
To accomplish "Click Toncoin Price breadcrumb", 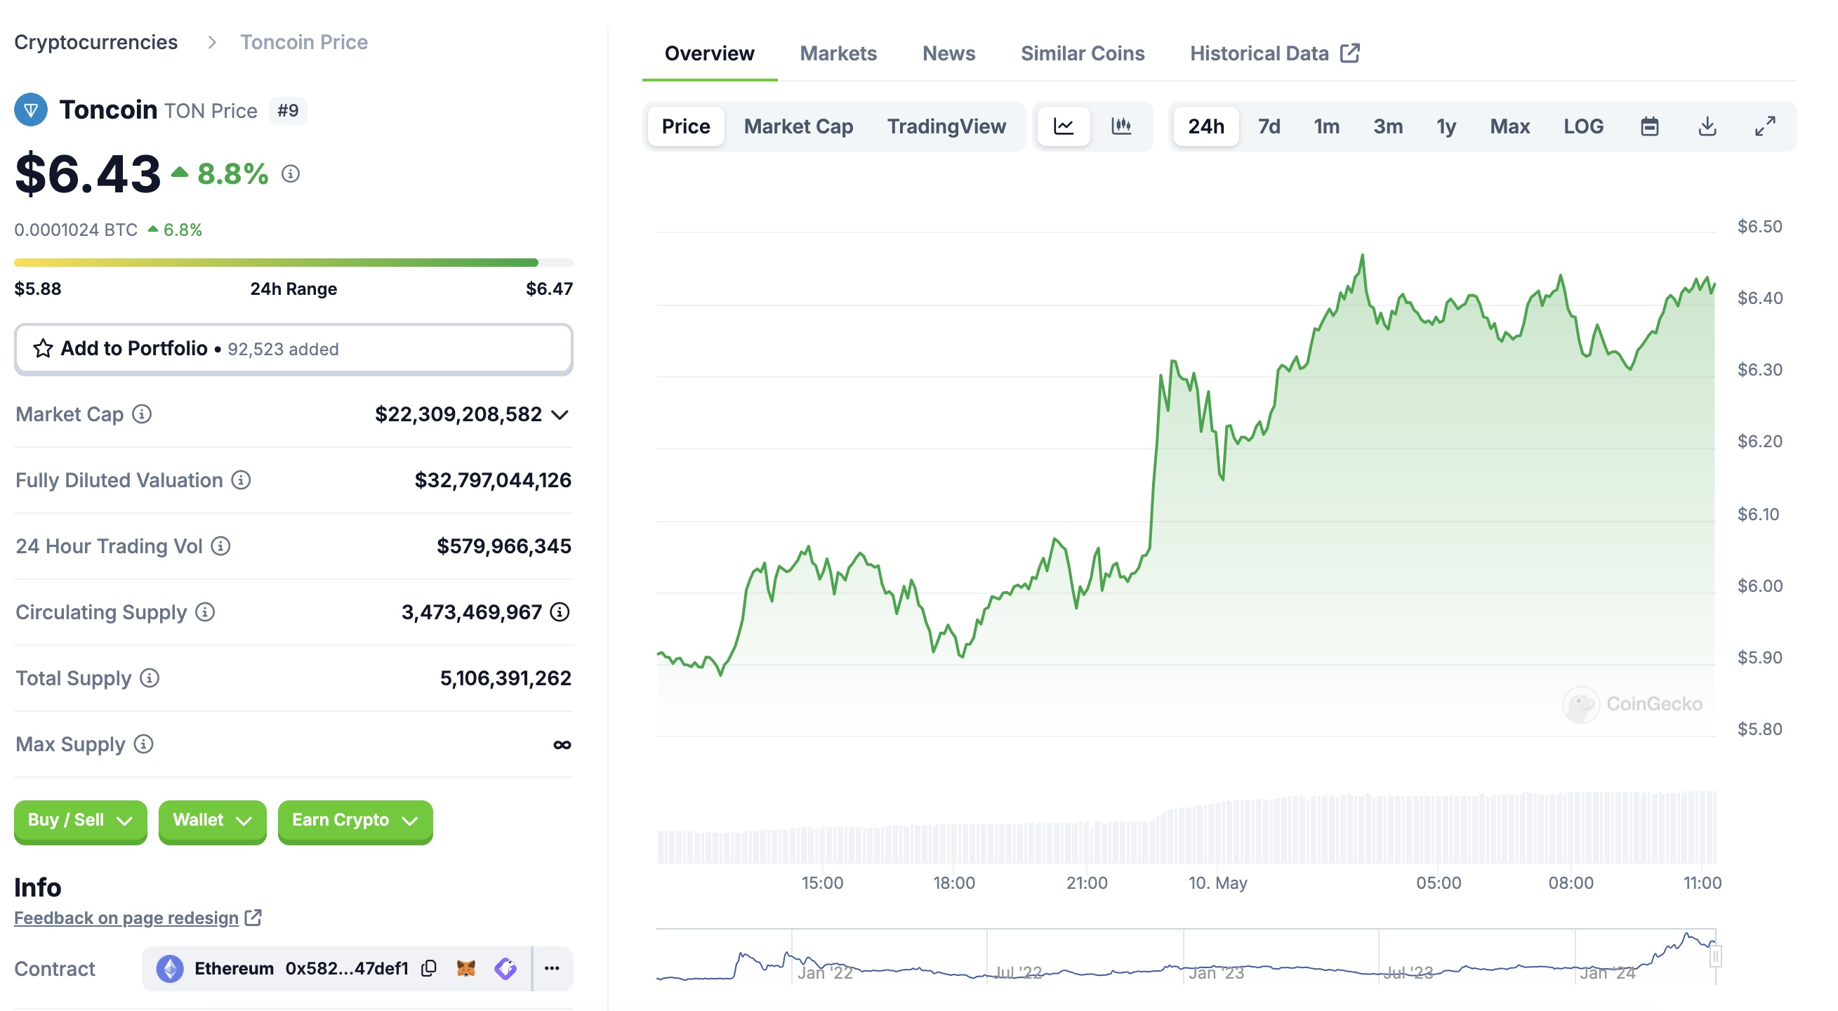I will coord(303,42).
